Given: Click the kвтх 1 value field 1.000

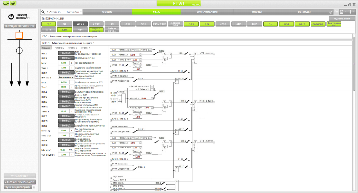Looking at the screenshot, I should pyautogui.click(x=64, y=82).
